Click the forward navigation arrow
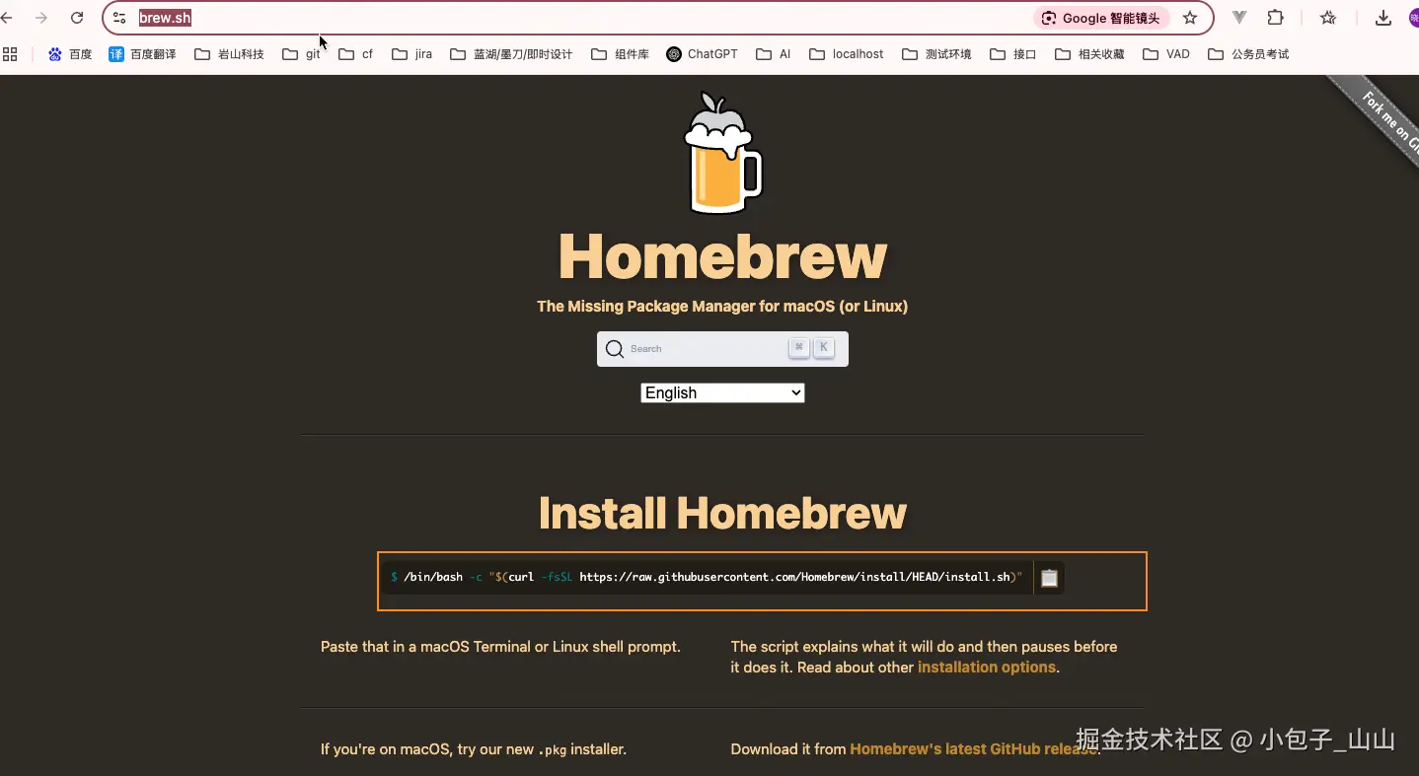The width and height of the screenshot is (1419, 776). tap(41, 18)
